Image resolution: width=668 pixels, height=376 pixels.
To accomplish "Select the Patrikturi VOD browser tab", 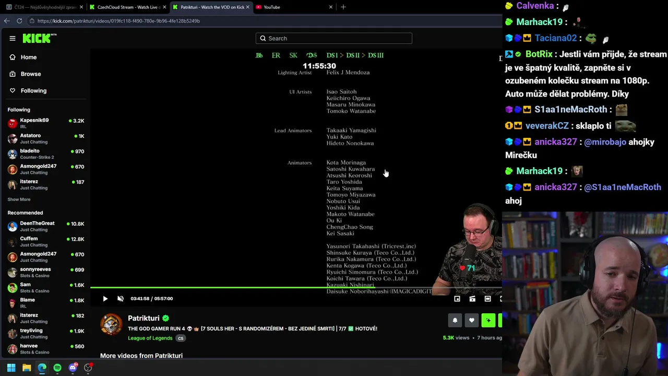I will pos(211,7).
